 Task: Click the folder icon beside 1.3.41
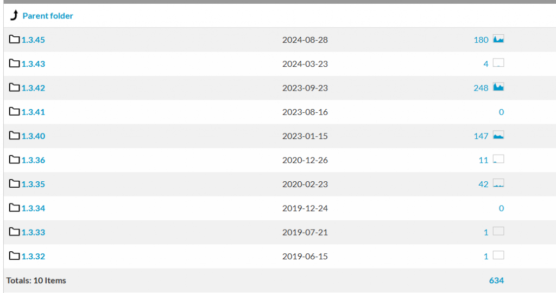(15, 112)
